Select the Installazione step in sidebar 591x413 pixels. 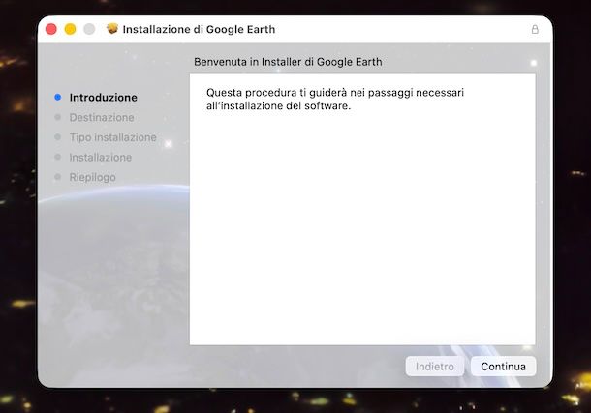point(101,158)
